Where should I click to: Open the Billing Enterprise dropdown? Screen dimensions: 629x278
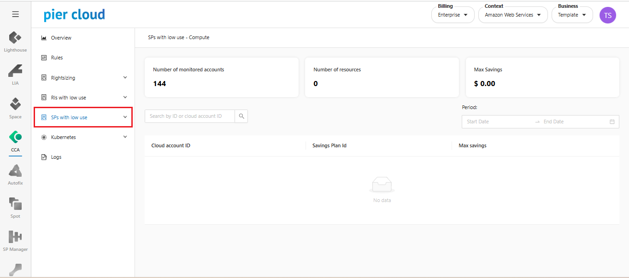(453, 15)
